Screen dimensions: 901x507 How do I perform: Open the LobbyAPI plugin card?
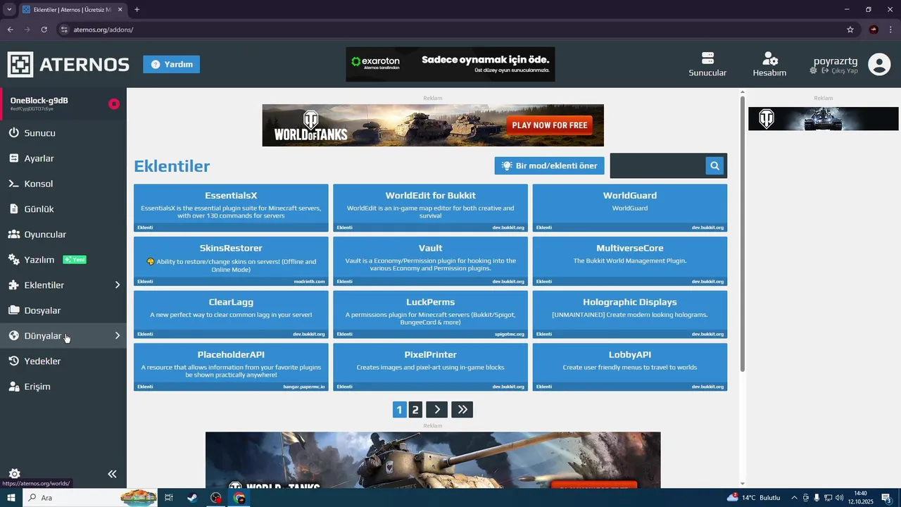point(630,367)
